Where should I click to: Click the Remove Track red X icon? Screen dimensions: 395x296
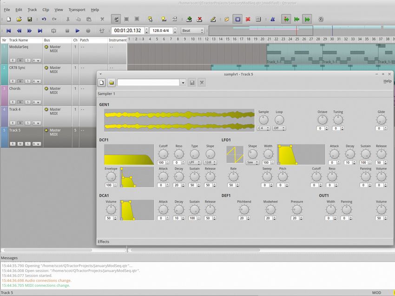pyautogui.click(x=199, y=19)
